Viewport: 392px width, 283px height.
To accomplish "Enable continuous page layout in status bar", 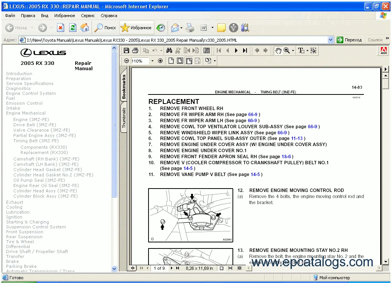I will (x=231, y=268).
